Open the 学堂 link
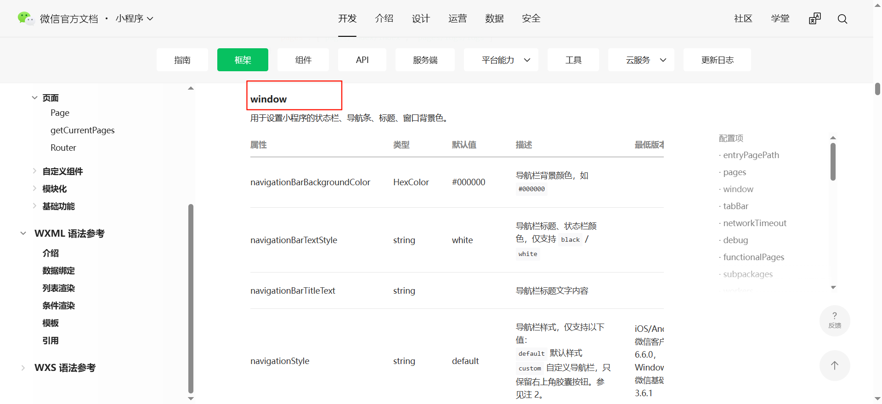Viewport: 882px width, 404px height. (780, 18)
